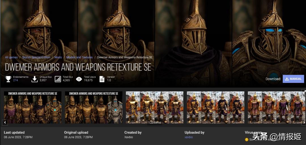Screen dimensions: 306x145
Task: Open second gallery thumbnail with silver armor
Action: coord(94,107)
